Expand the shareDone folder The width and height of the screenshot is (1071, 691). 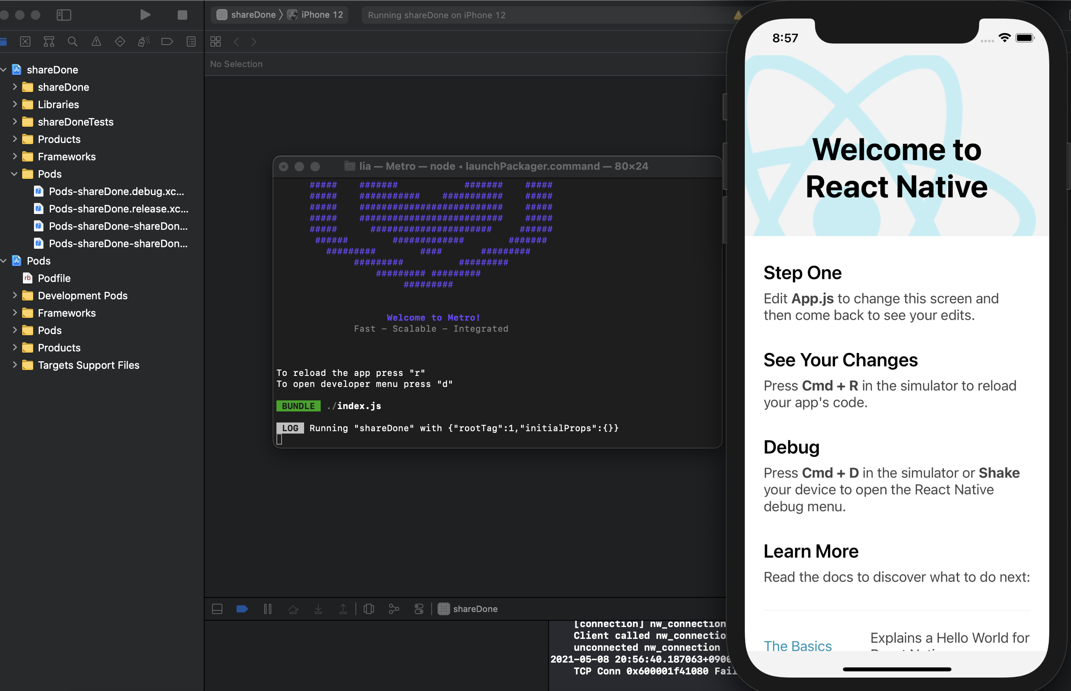(x=15, y=86)
